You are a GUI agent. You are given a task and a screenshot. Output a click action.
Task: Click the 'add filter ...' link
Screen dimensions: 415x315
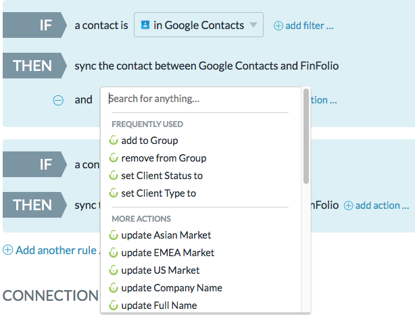pos(303,26)
